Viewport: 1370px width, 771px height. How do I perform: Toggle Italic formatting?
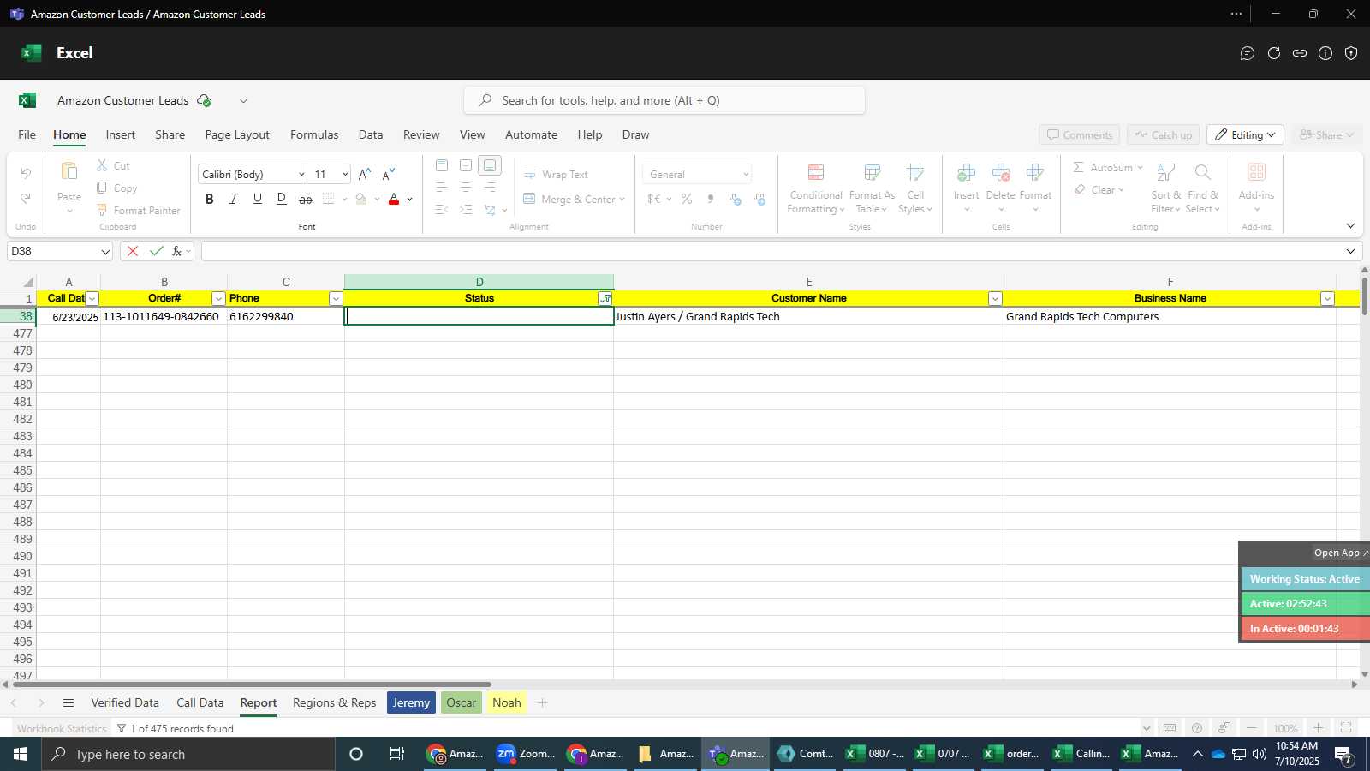tap(233, 199)
